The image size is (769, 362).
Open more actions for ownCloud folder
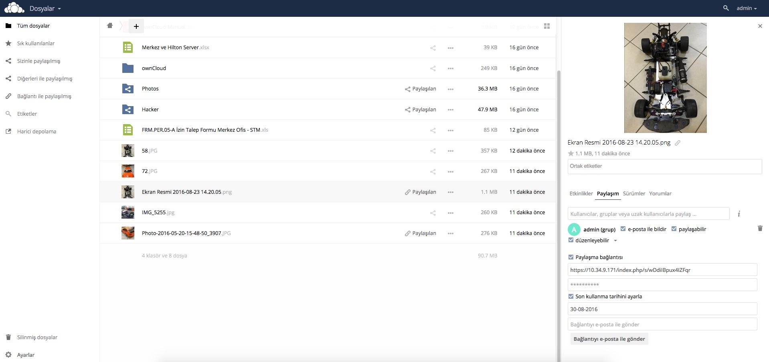click(451, 68)
